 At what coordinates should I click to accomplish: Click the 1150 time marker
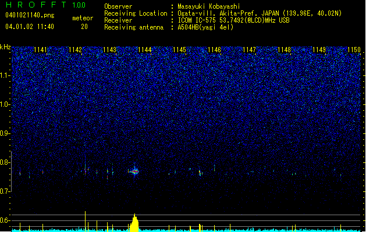[354, 50]
